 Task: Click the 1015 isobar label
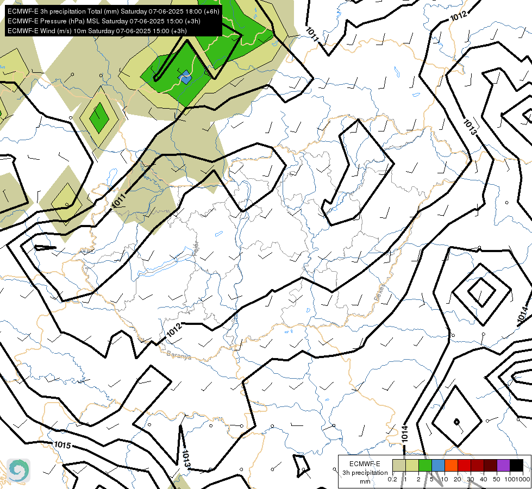point(62,444)
